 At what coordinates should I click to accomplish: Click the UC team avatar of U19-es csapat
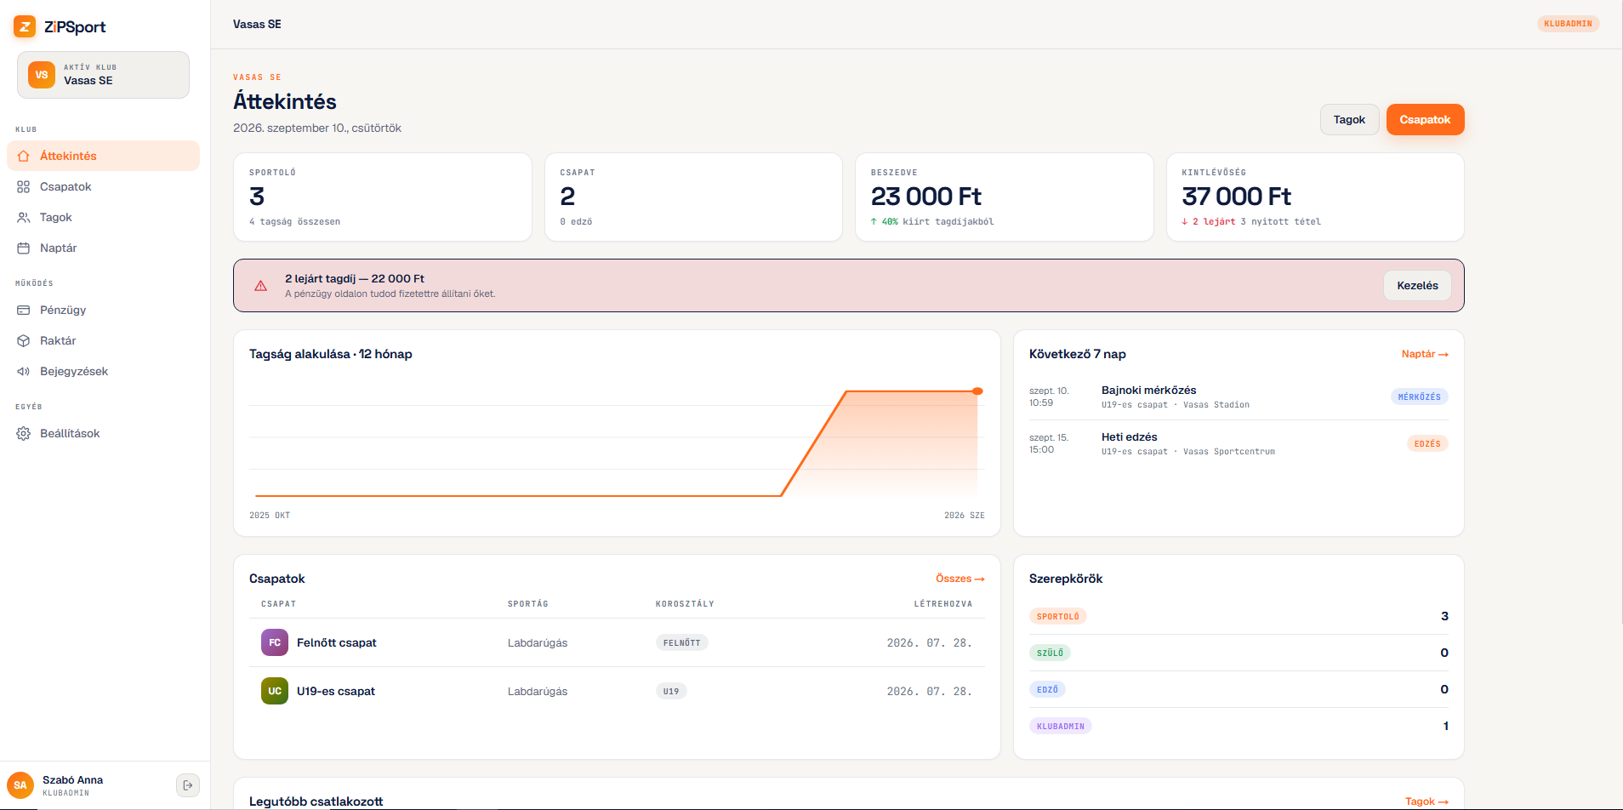tap(275, 691)
